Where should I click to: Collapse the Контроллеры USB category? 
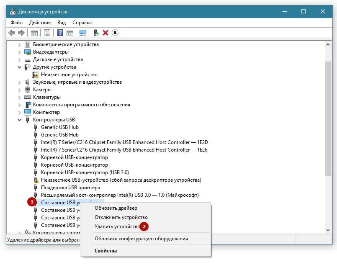[20, 120]
